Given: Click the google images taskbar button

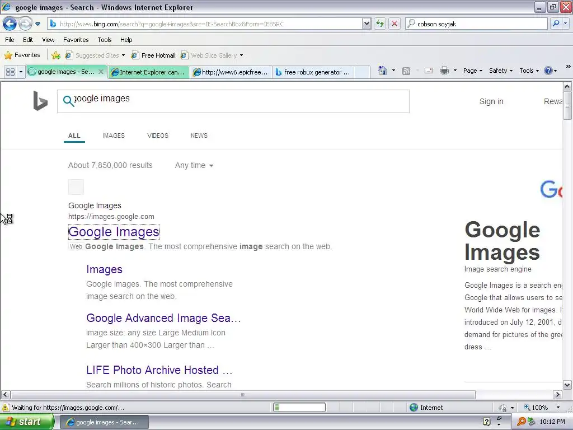Looking at the screenshot, I should click(104, 422).
